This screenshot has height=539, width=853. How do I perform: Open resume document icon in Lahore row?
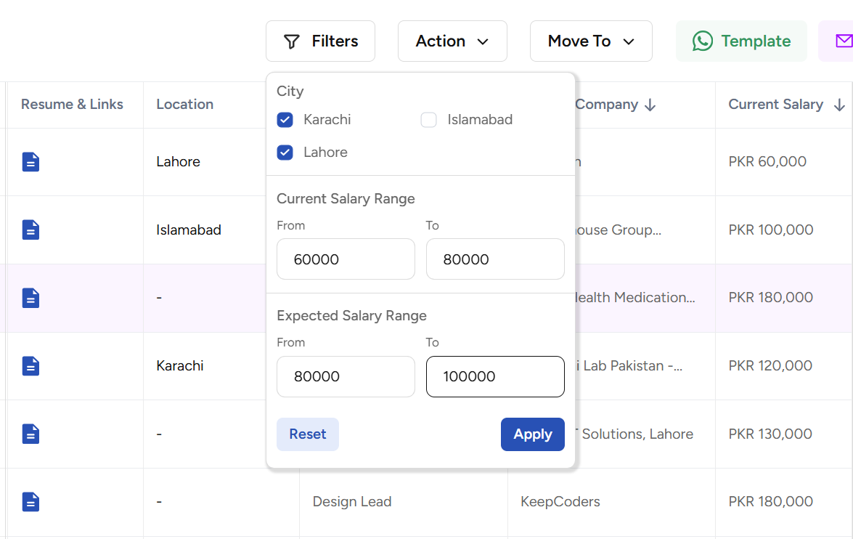pyautogui.click(x=30, y=162)
